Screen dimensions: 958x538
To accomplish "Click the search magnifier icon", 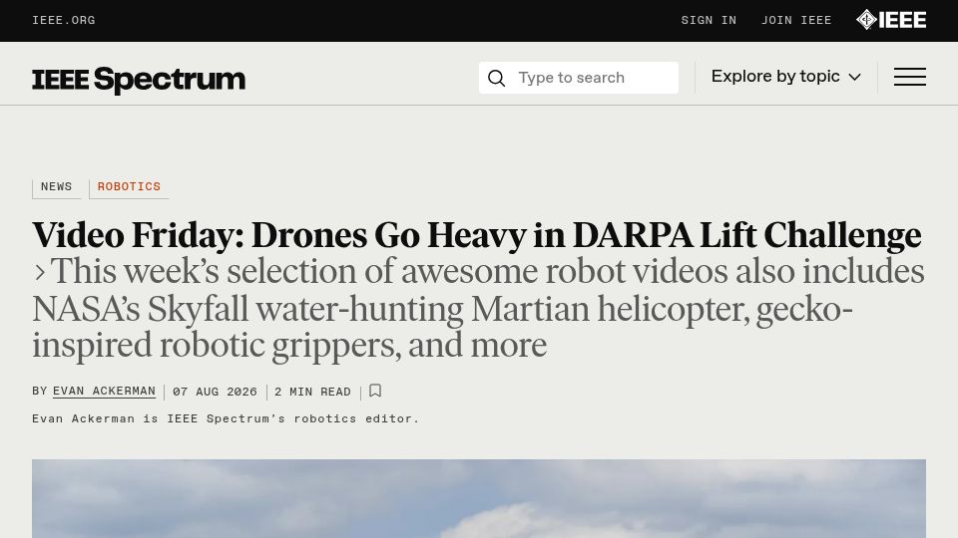I will click(x=497, y=78).
